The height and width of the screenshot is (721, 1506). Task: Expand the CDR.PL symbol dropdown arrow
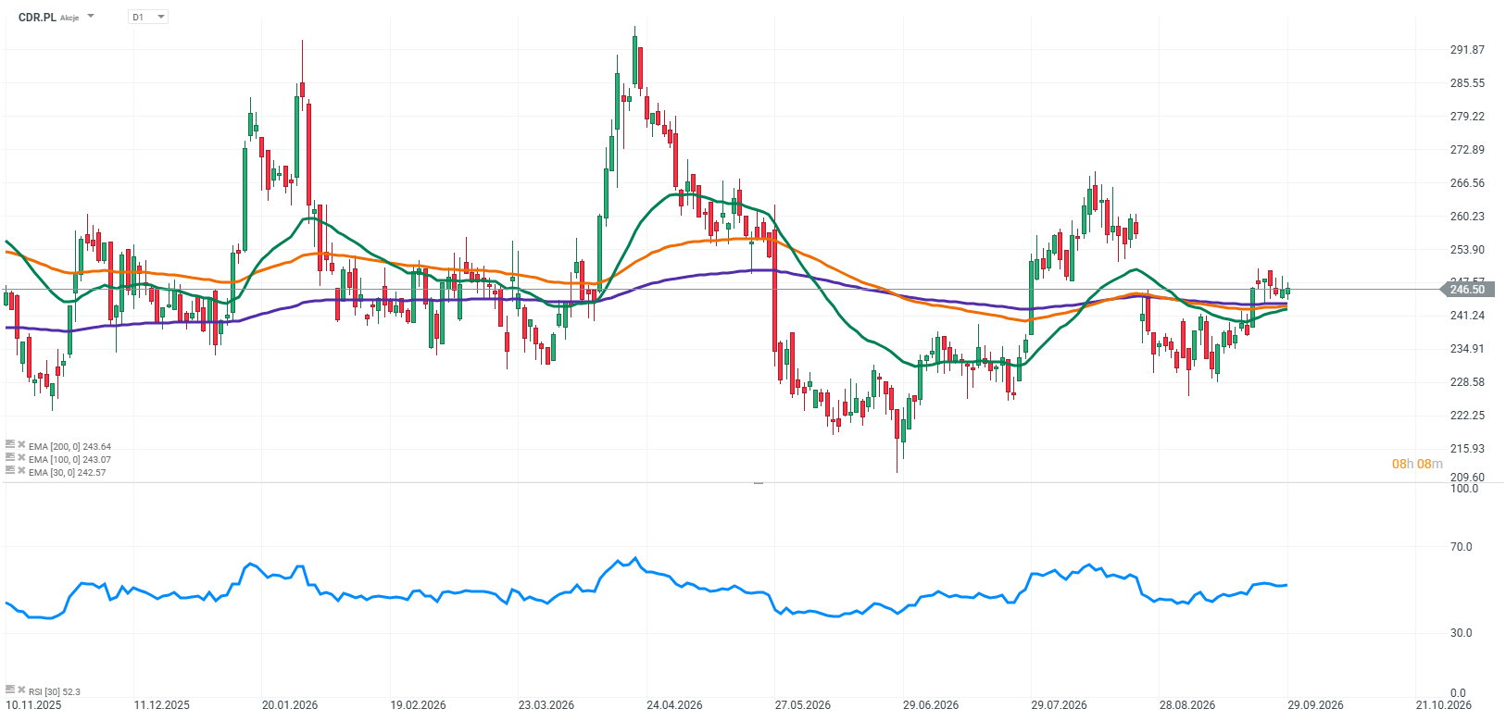point(91,17)
